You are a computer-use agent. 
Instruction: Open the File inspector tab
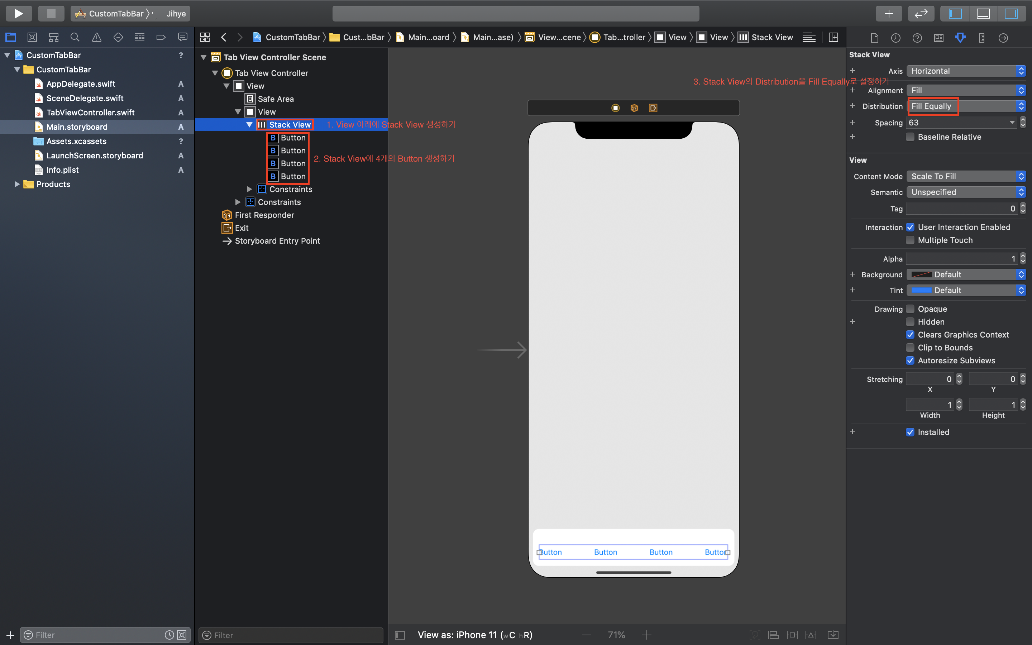click(x=874, y=38)
